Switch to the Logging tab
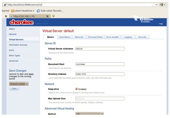The image size is (170, 118). 128,37
